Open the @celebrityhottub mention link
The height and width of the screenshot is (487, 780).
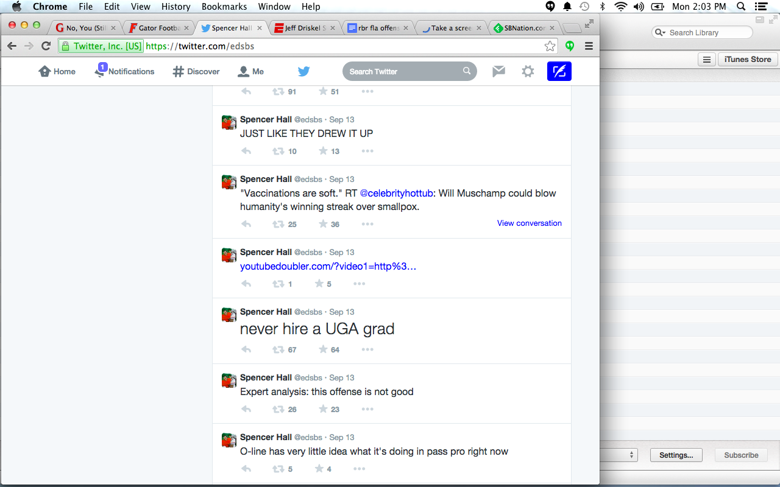(x=396, y=193)
